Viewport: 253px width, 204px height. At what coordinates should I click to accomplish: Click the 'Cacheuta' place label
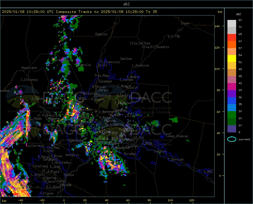point(53,118)
